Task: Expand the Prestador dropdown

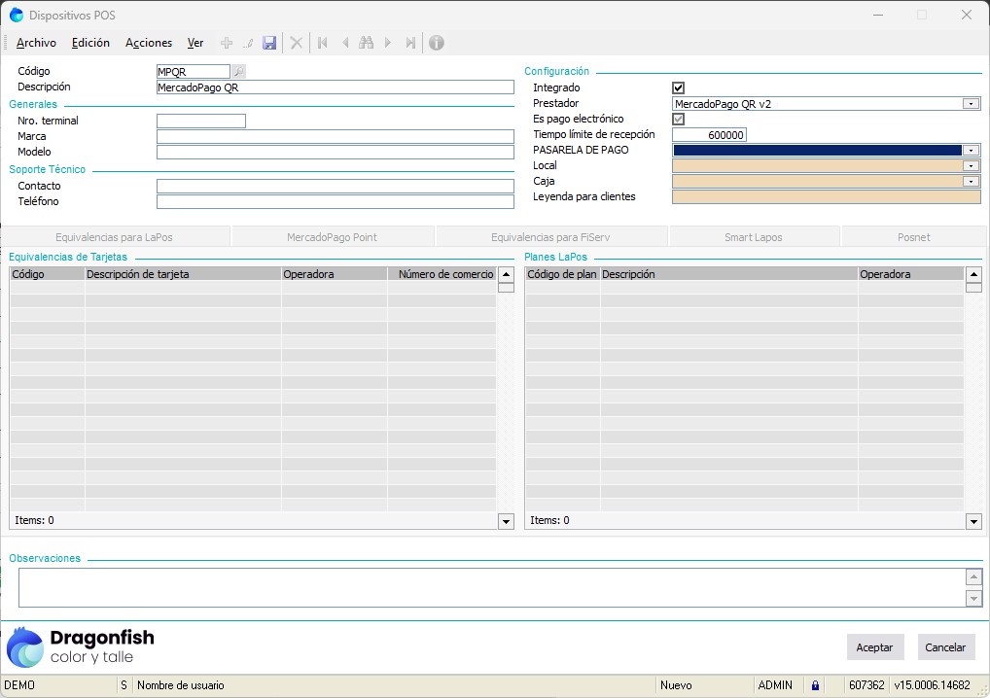Action: click(971, 104)
